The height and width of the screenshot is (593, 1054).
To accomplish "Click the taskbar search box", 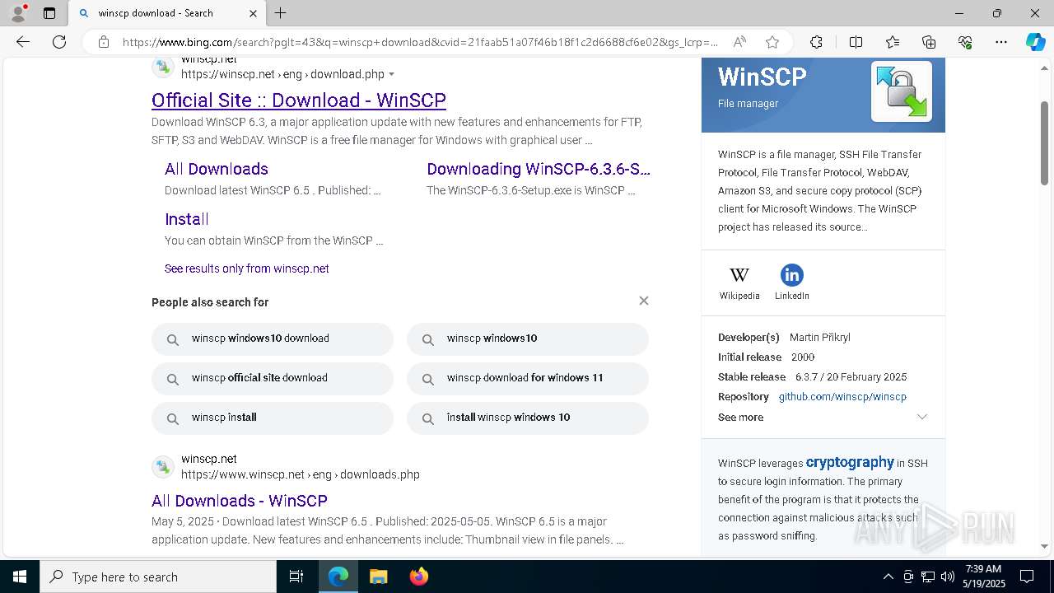I will pos(158,577).
